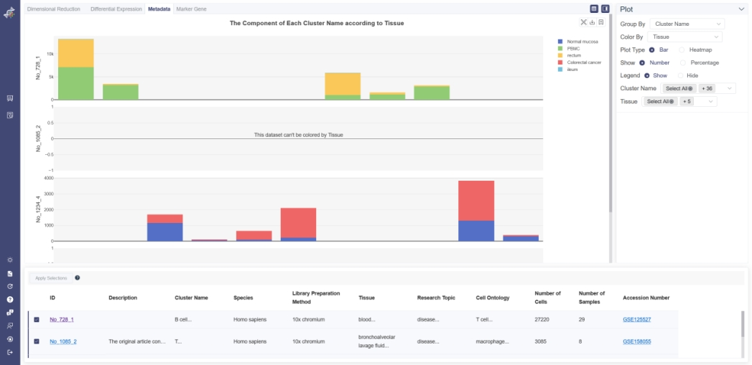Switch to the split panel layout icon
This screenshot has height=365, width=752.
pyautogui.click(x=605, y=9)
